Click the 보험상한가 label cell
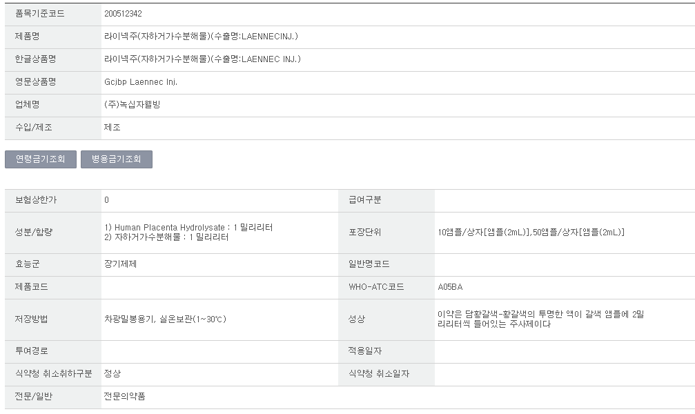Screen dimensions: 695x414 coord(53,200)
